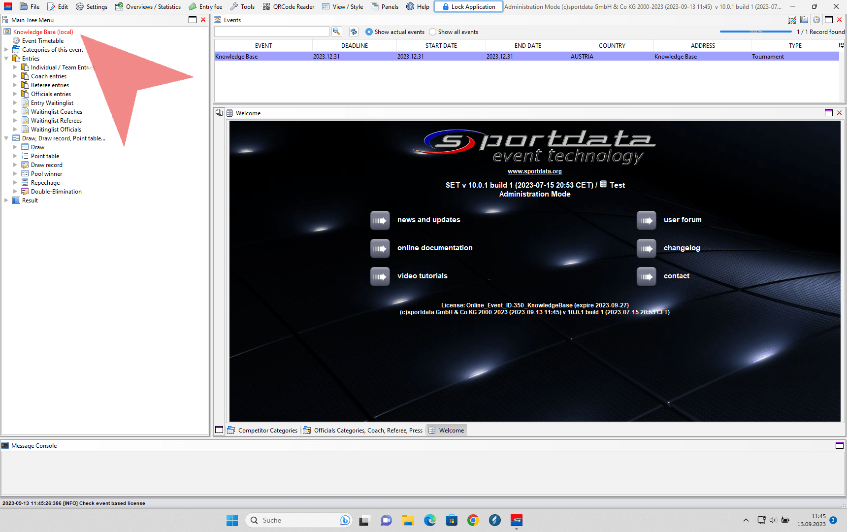Viewport: 847px width, 532px height.
Task: Click the refresh icon beside the events search
Action: tap(354, 32)
